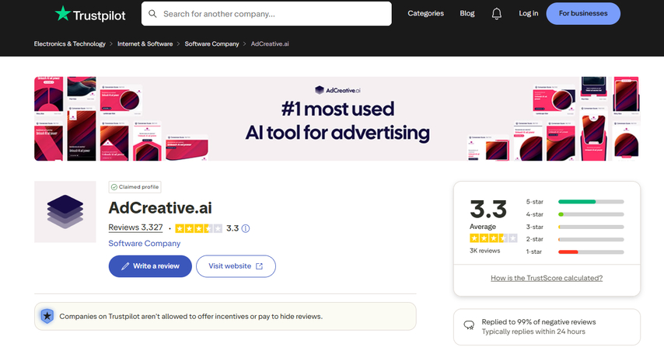Open the Categories menu item

425,13
